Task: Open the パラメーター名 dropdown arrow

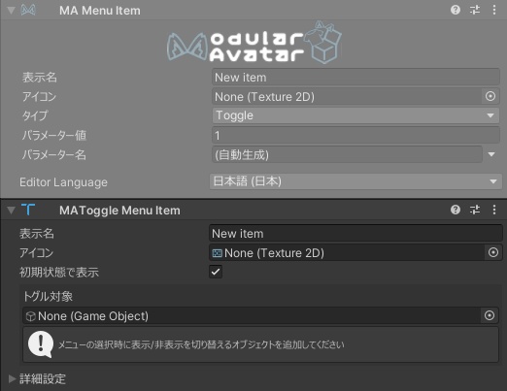Action: coord(491,154)
